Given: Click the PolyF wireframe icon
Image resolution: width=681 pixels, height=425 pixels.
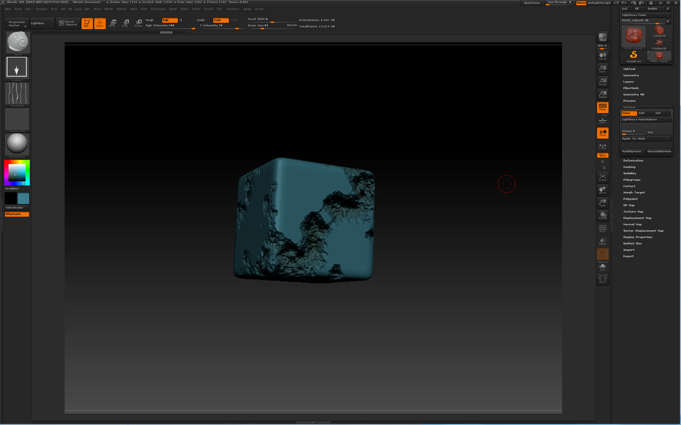Looking at the screenshot, I should pyautogui.click(x=602, y=228).
